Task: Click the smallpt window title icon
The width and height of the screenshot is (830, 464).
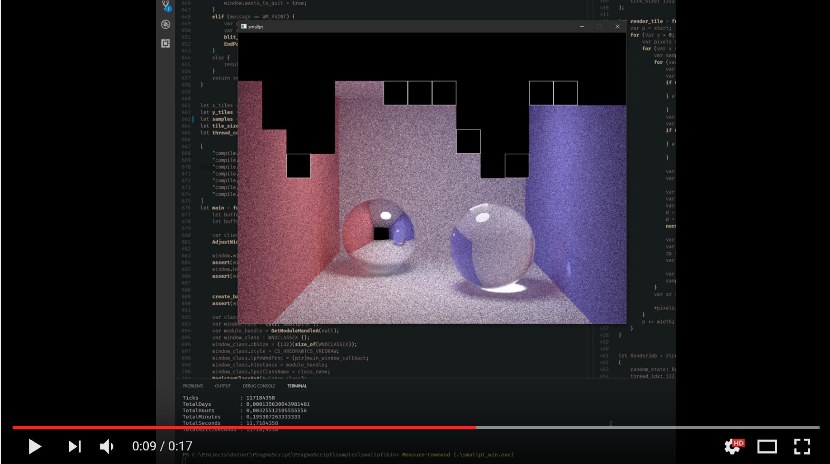Action: point(244,27)
